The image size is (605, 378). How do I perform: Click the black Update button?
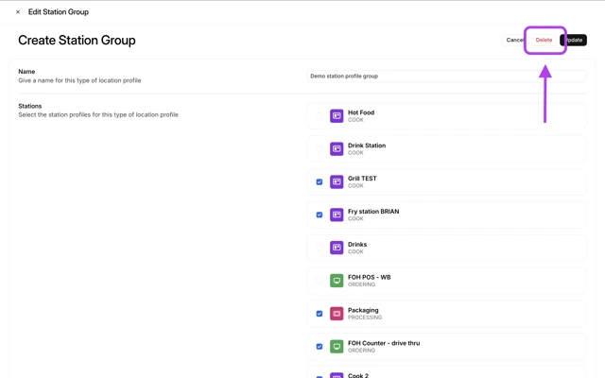click(576, 40)
